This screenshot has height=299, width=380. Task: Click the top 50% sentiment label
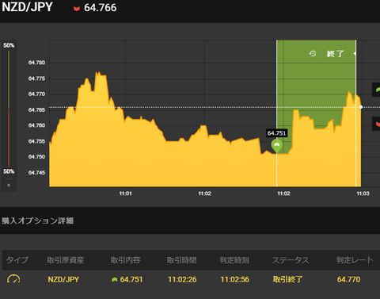pos(9,45)
